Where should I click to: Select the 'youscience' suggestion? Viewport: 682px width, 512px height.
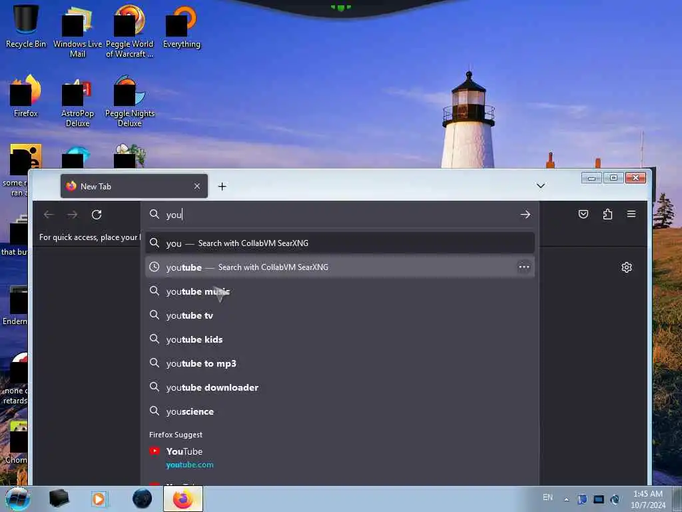[340, 411]
